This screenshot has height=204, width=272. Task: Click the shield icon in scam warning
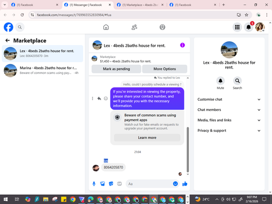118,118
